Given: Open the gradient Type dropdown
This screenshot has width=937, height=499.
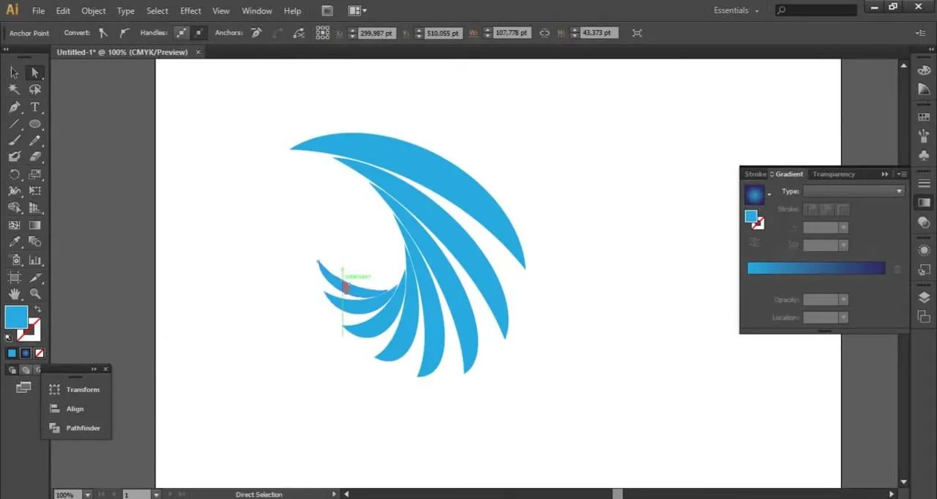Looking at the screenshot, I should coord(854,191).
